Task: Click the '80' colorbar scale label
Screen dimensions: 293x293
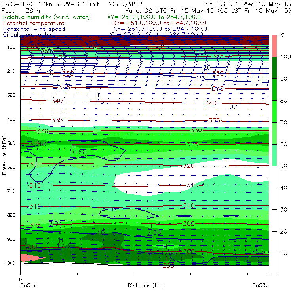Action: tap(283, 101)
